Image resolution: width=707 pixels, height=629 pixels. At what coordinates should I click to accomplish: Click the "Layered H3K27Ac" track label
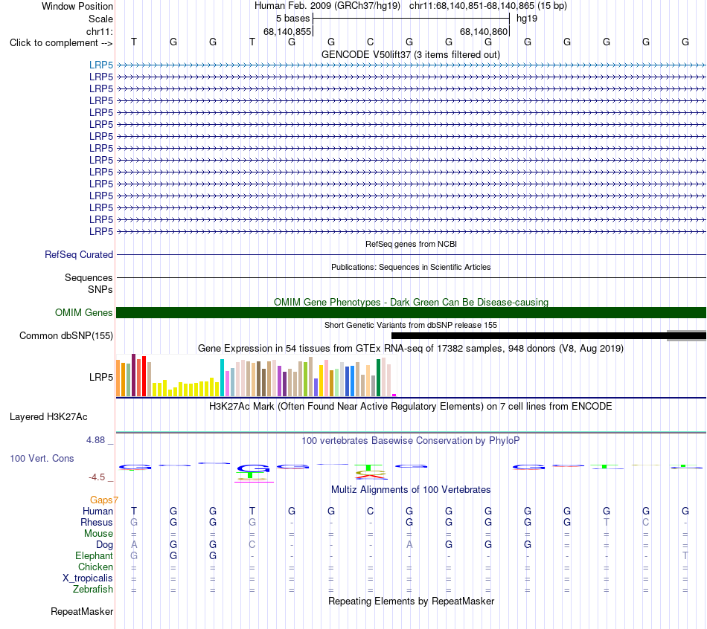(x=48, y=417)
